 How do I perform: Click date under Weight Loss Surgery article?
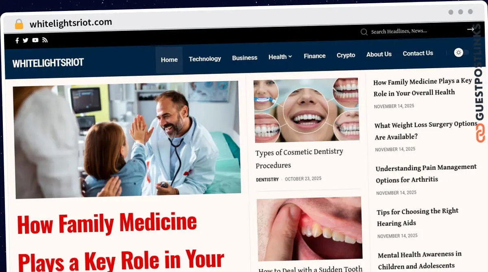coord(395,149)
